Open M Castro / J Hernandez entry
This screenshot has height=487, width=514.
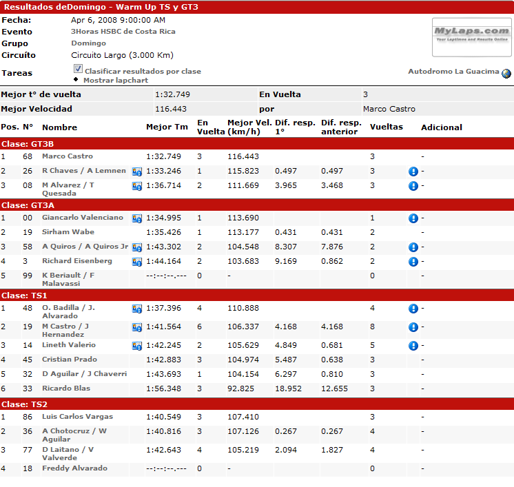pos(65,331)
